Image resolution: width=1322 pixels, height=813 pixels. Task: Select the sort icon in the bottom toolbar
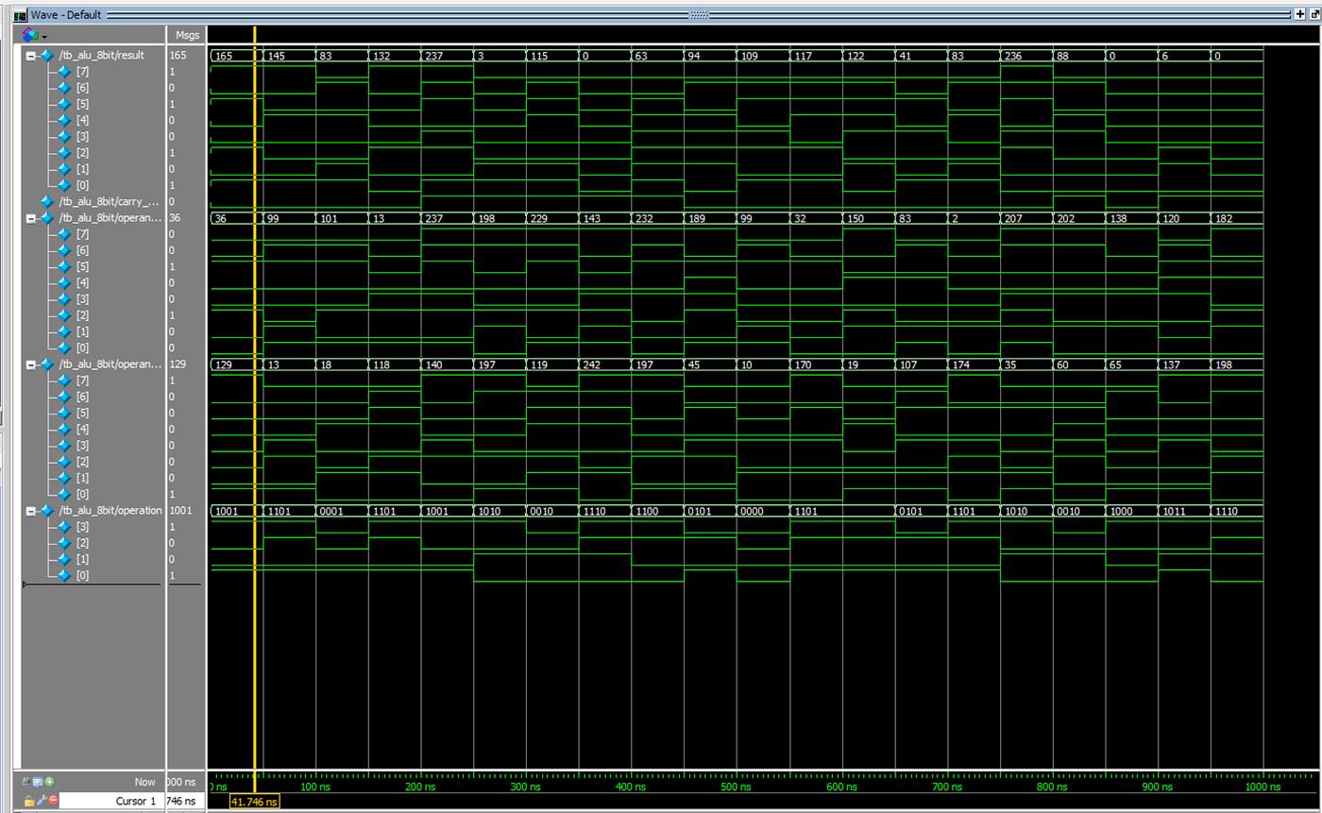(x=25, y=782)
